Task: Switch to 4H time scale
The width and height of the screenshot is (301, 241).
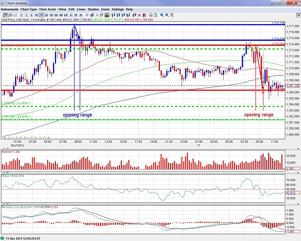Action: [61, 15]
